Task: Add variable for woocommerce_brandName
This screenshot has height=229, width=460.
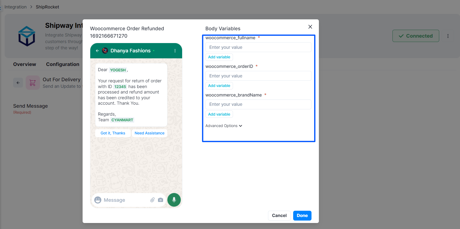Action: point(219,114)
